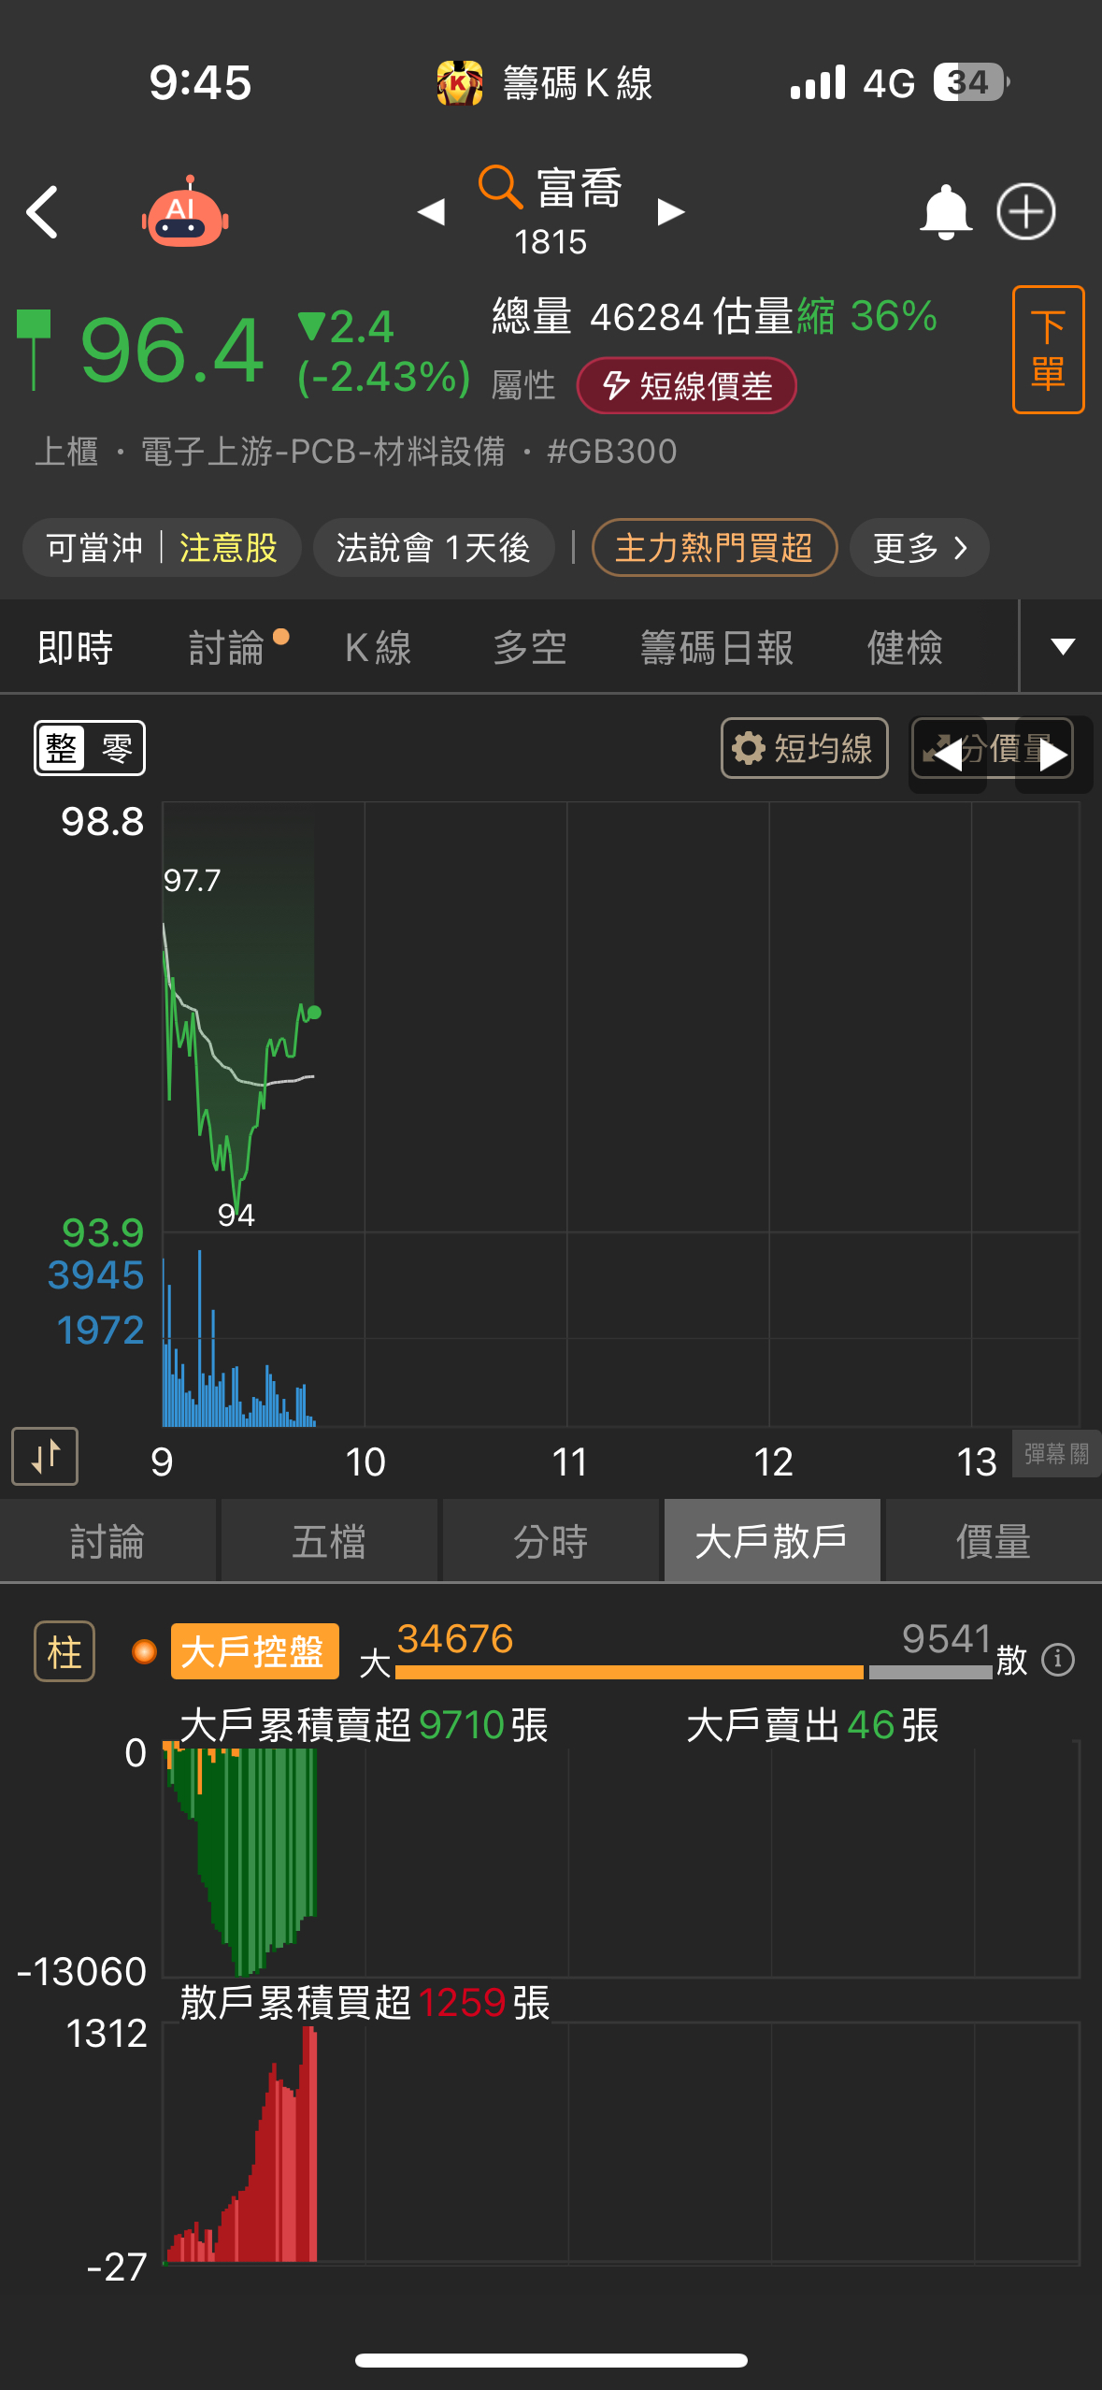This screenshot has width=1102, height=2390.
Task: Tap the #GB300 hashtag
Action: coord(612,452)
